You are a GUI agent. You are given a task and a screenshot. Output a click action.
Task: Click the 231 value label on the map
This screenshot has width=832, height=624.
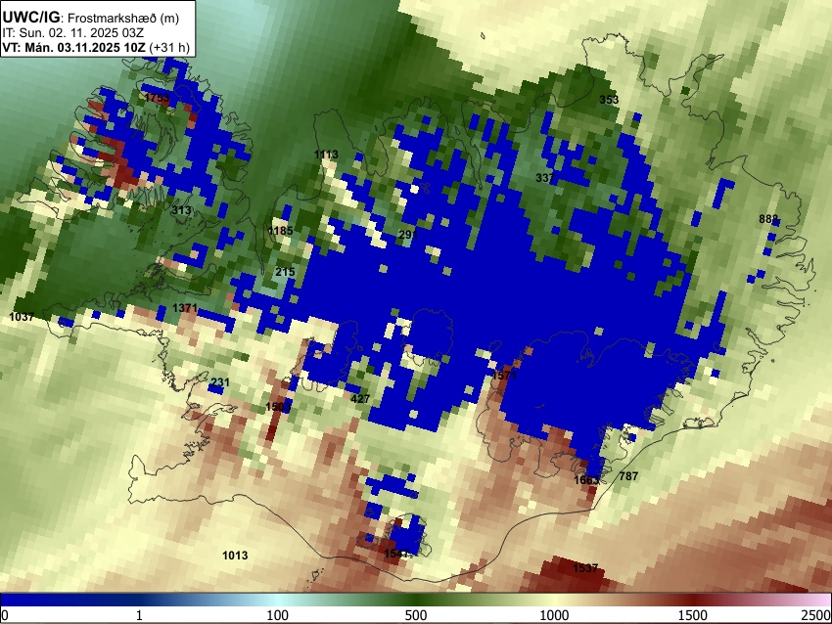(x=220, y=382)
